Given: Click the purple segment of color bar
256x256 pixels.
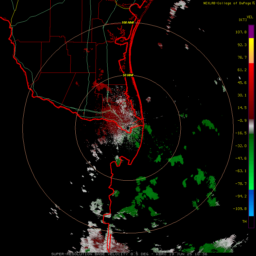Looking at the screenshot, I should coord(251,32).
